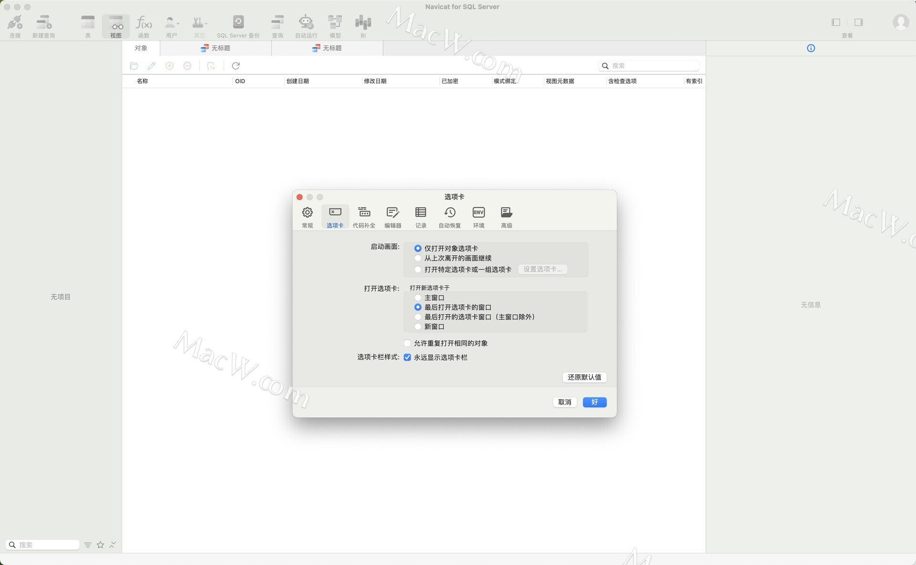
Task: Click the red delete view icon
Action: coord(187,66)
